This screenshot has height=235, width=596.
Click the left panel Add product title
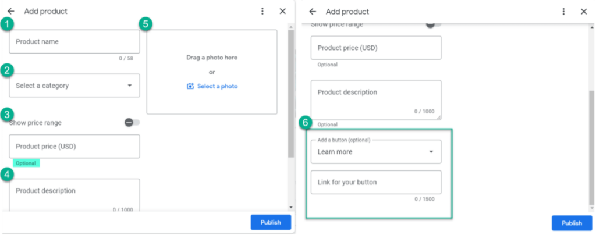tap(45, 12)
